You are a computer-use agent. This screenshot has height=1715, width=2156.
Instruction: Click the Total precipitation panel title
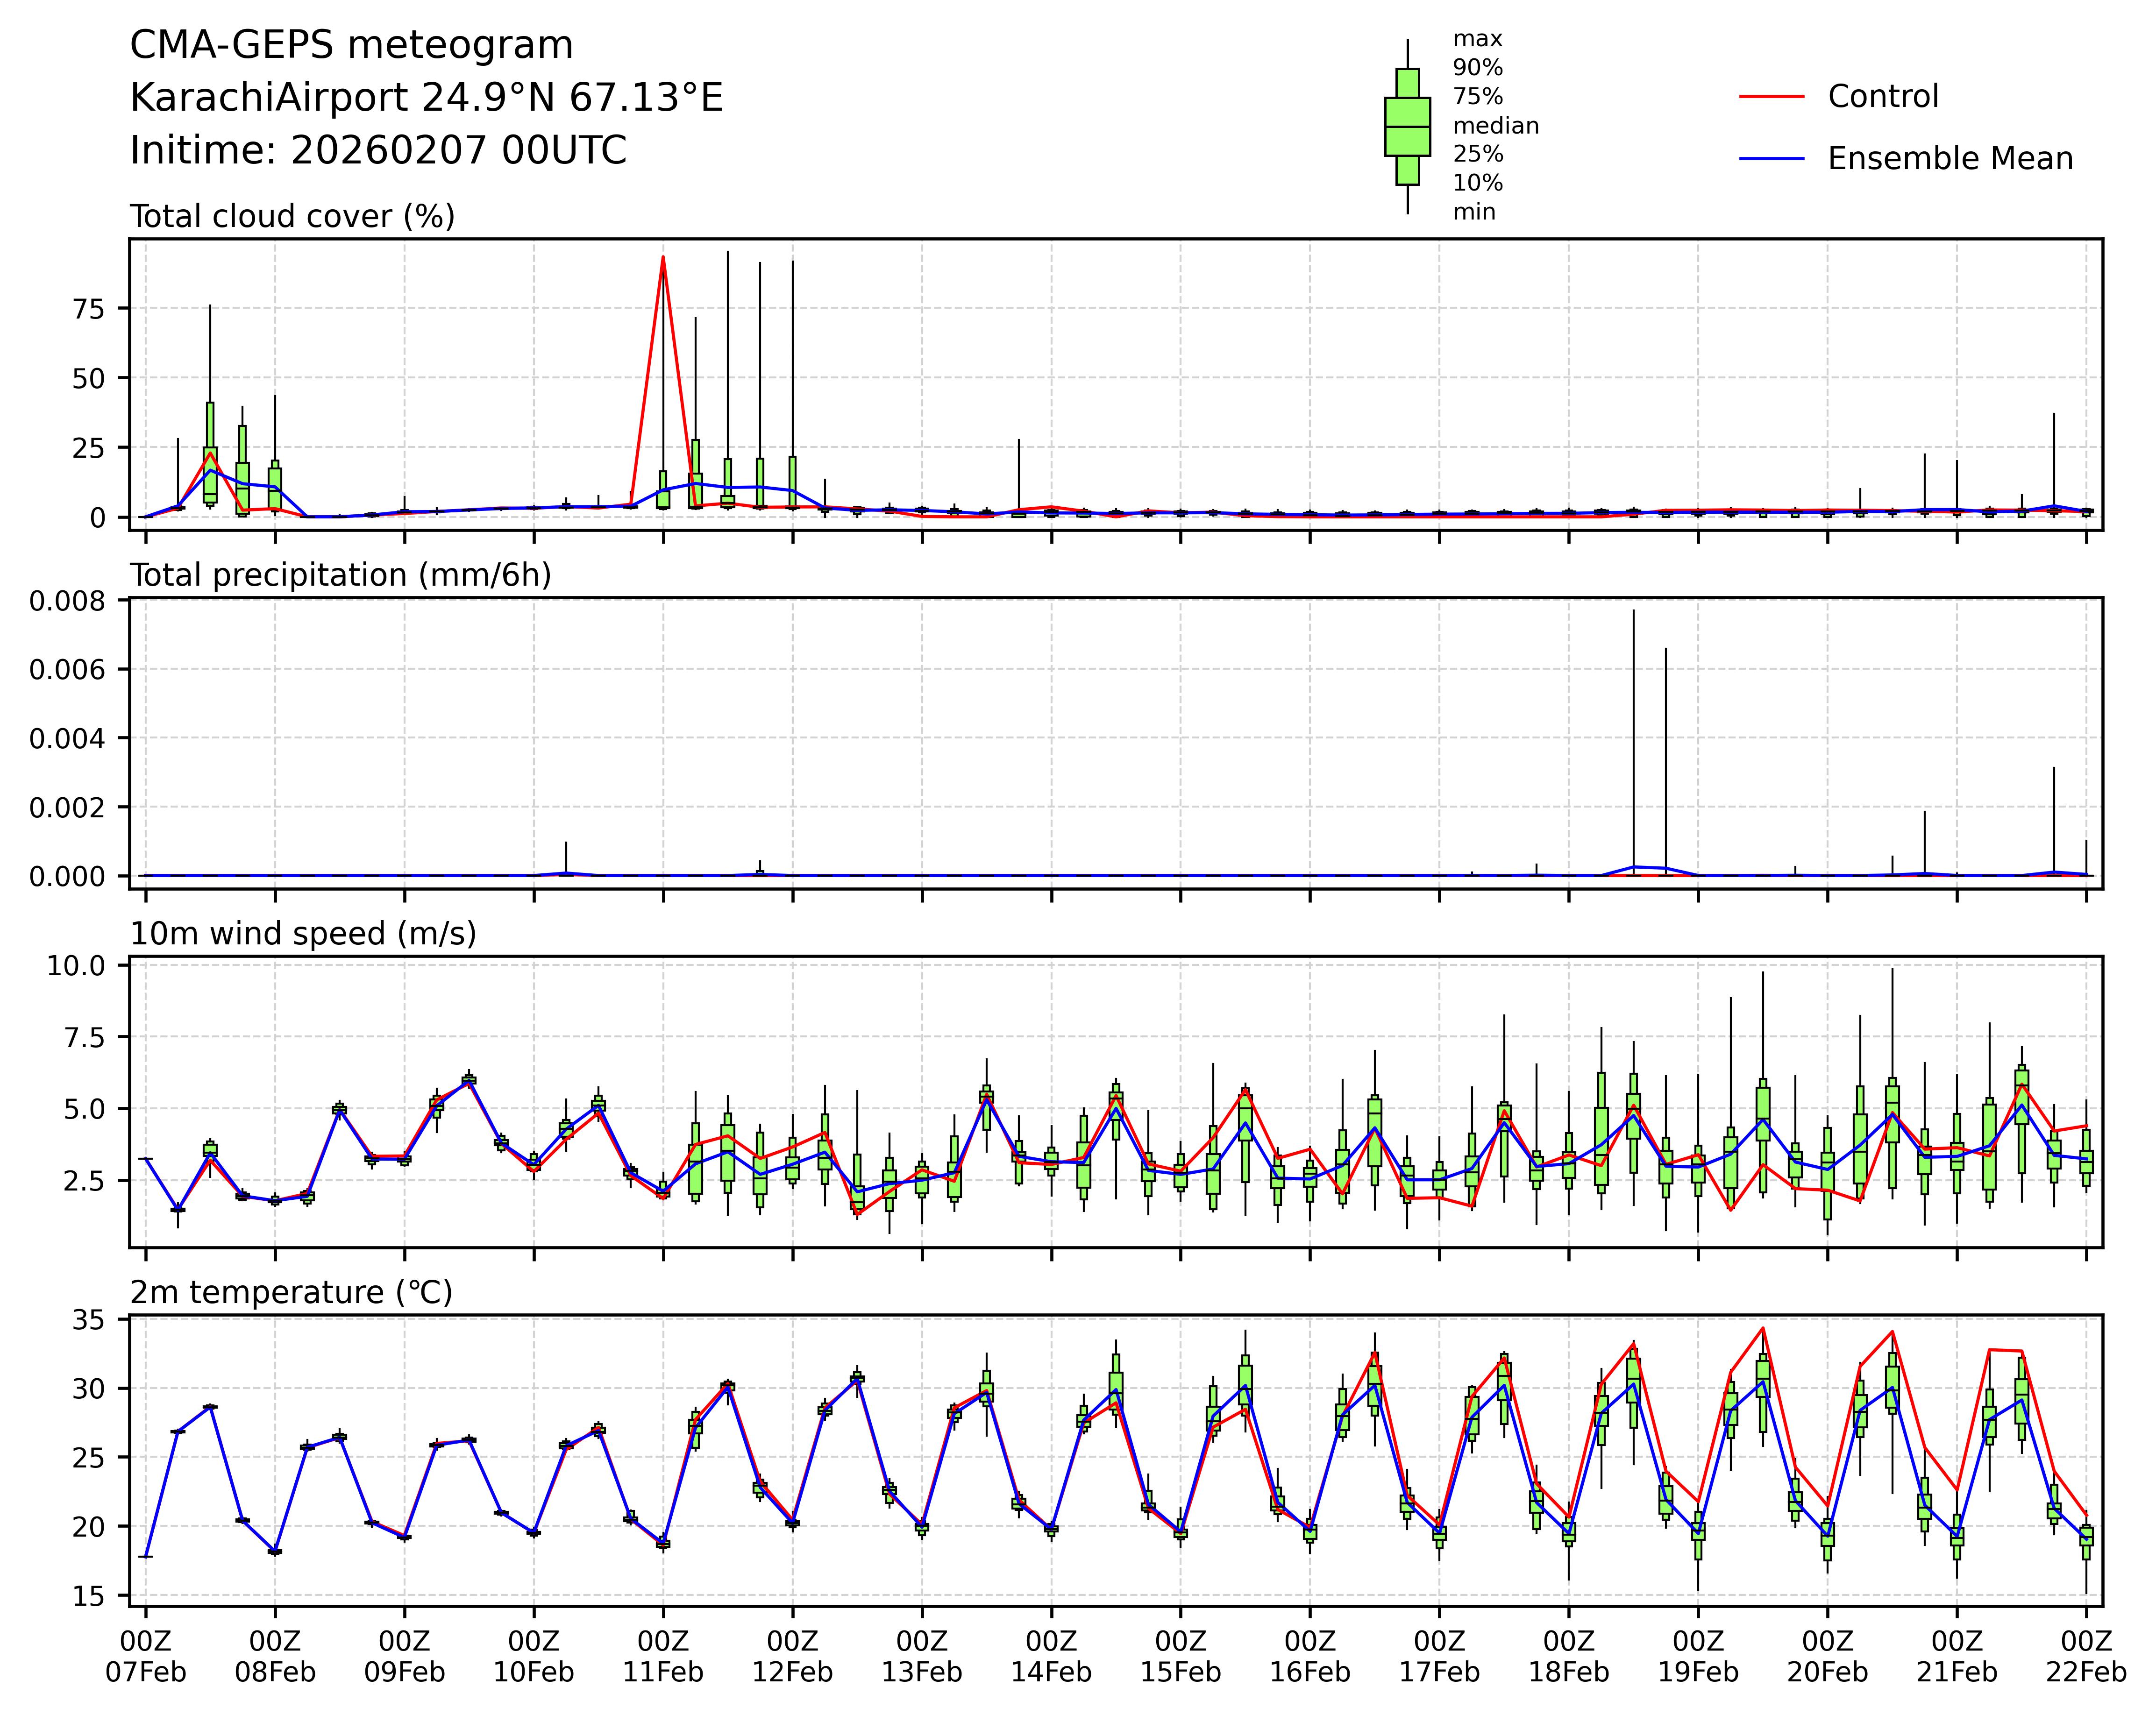[340, 575]
